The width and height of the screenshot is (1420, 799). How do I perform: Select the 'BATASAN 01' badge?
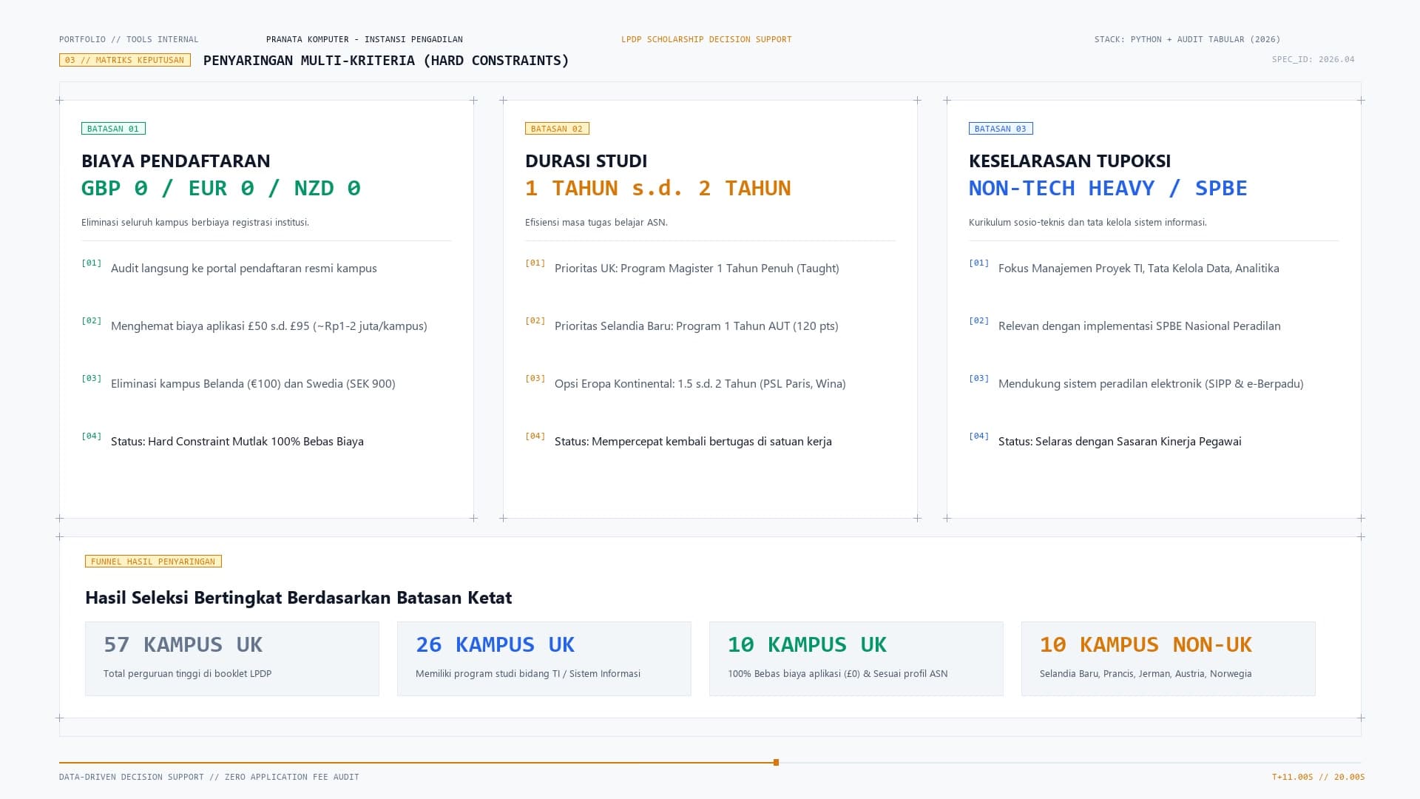point(113,129)
